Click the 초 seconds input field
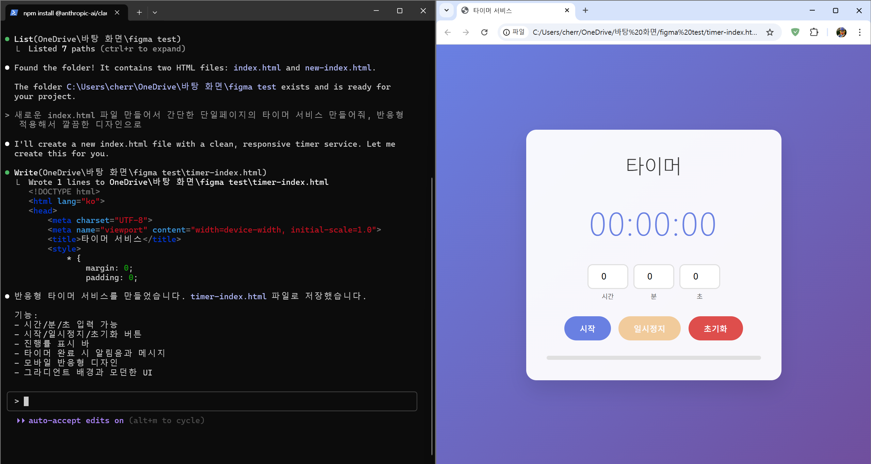871x464 pixels. click(x=699, y=276)
